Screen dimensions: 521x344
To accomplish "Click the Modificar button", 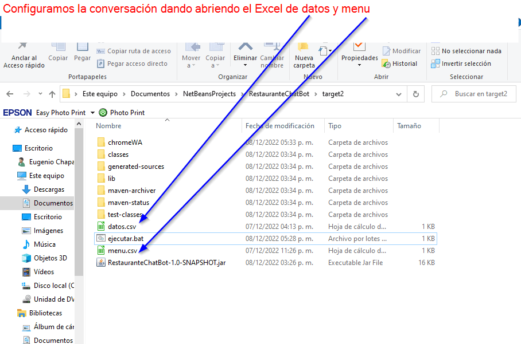I will [402, 51].
